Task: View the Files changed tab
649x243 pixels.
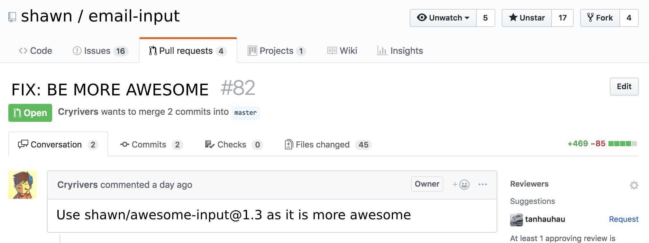Action: [x=328, y=145]
